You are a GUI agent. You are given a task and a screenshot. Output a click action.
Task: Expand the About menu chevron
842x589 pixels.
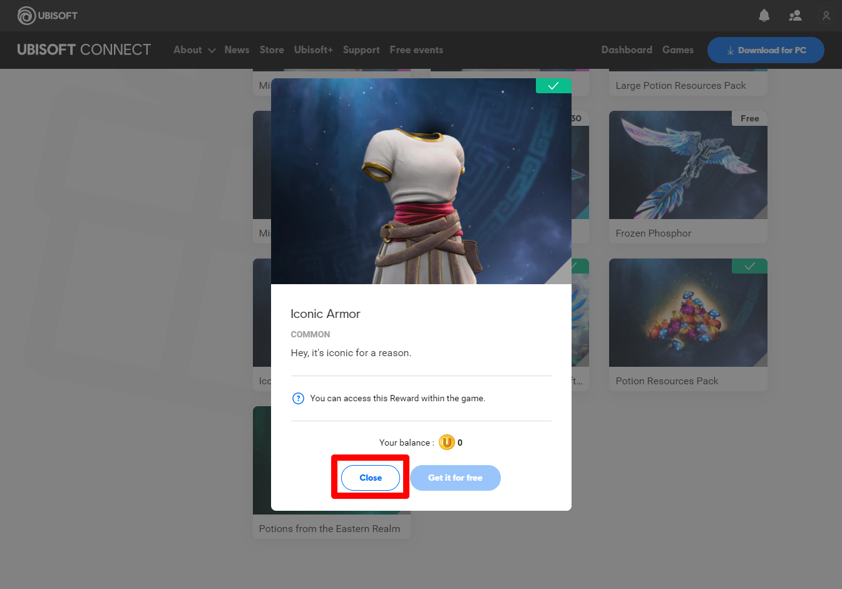[x=212, y=51]
